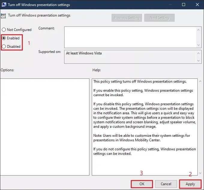Click the empty Options pane
Screen dimensions: 204x190
click(x=45, y=127)
